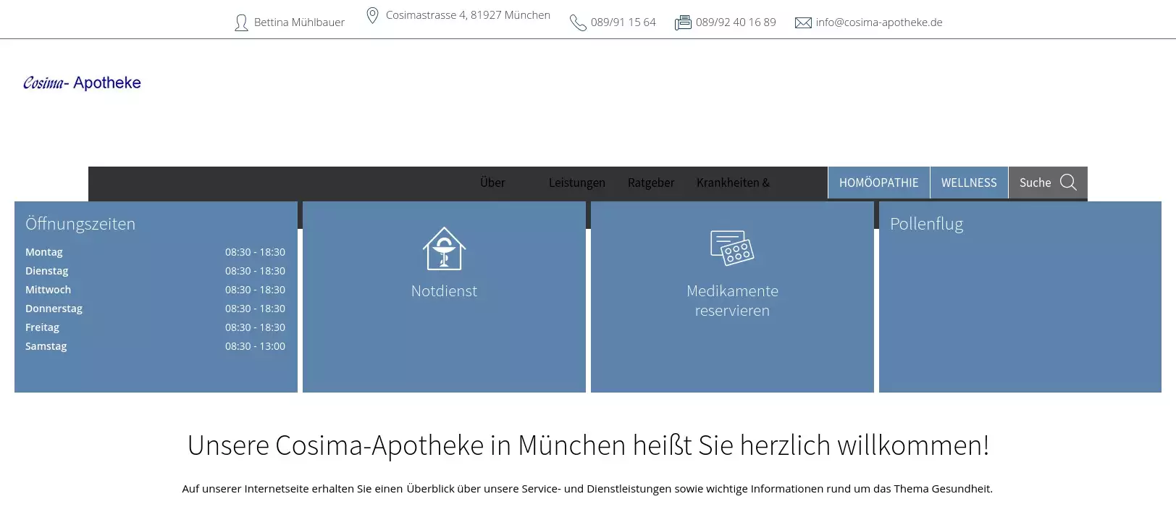Click the fax machine icon
The image size is (1176, 507).
click(x=683, y=23)
